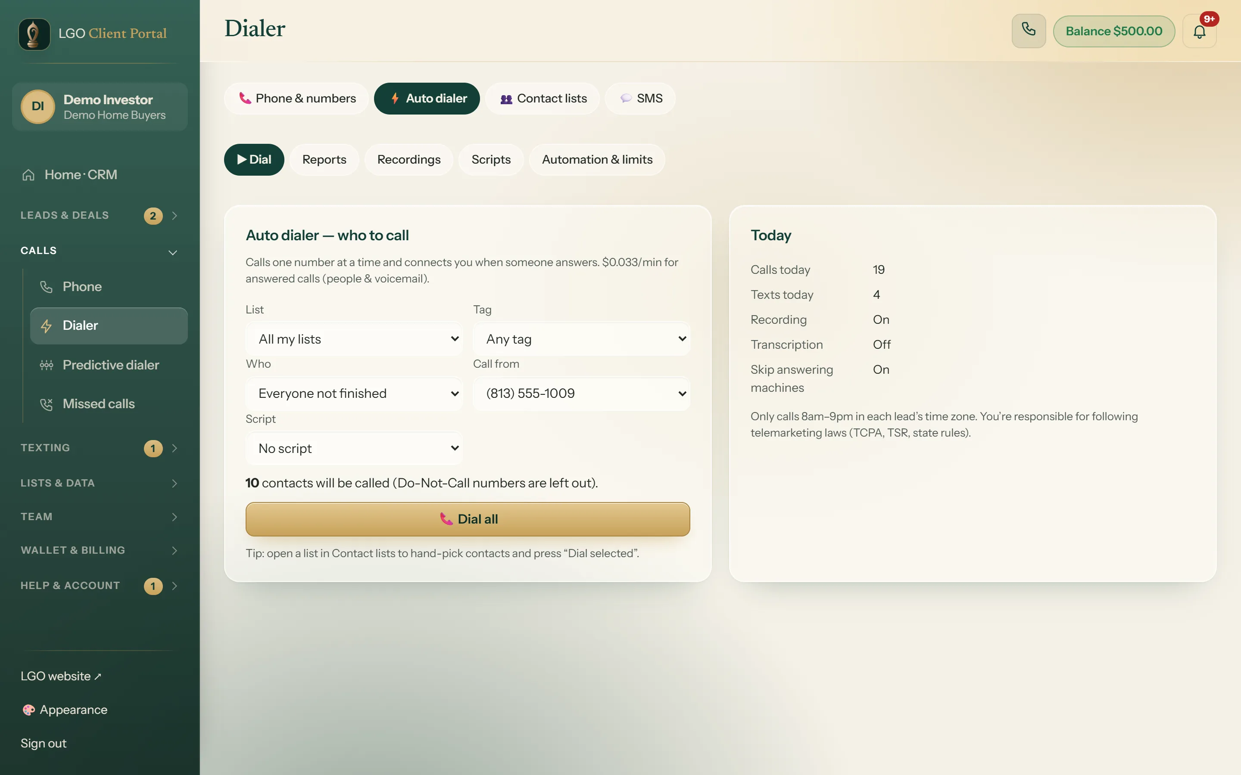Image resolution: width=1241 pixels, height=775 pixels.
Task: Click the Missed calls phone icon
Action: (x=46, y=404)
